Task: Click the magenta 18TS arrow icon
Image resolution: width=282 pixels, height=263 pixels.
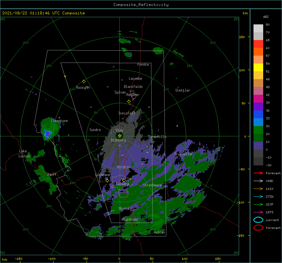Action: [x=258, y=212]
